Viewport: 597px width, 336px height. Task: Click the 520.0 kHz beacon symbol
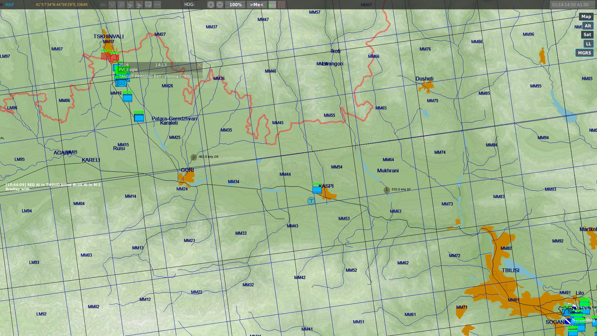click(x=387, y=190)
